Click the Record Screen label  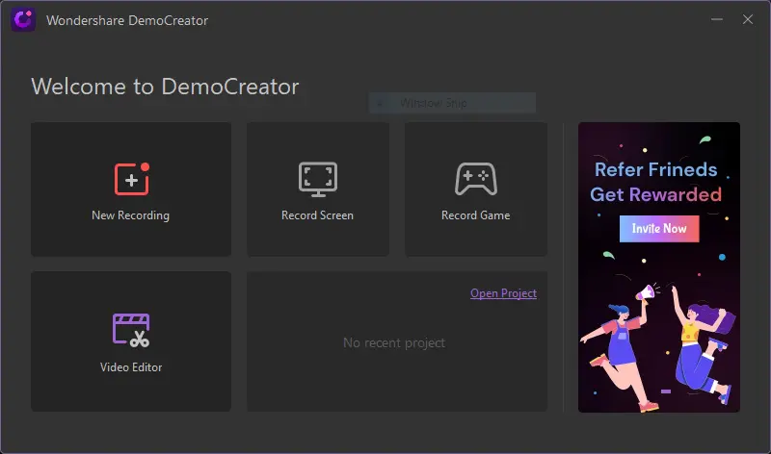[x=317, y=215]
